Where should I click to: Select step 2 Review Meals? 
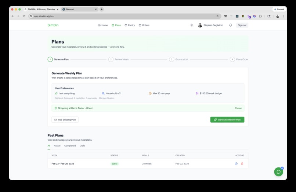[x=119, y=59]
